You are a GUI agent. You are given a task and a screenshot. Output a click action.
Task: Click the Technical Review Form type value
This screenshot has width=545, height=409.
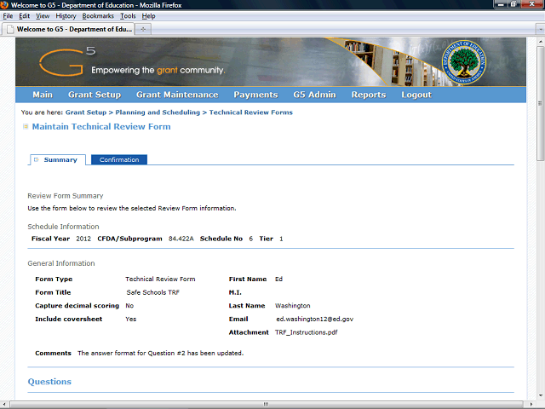click(160, 279)
